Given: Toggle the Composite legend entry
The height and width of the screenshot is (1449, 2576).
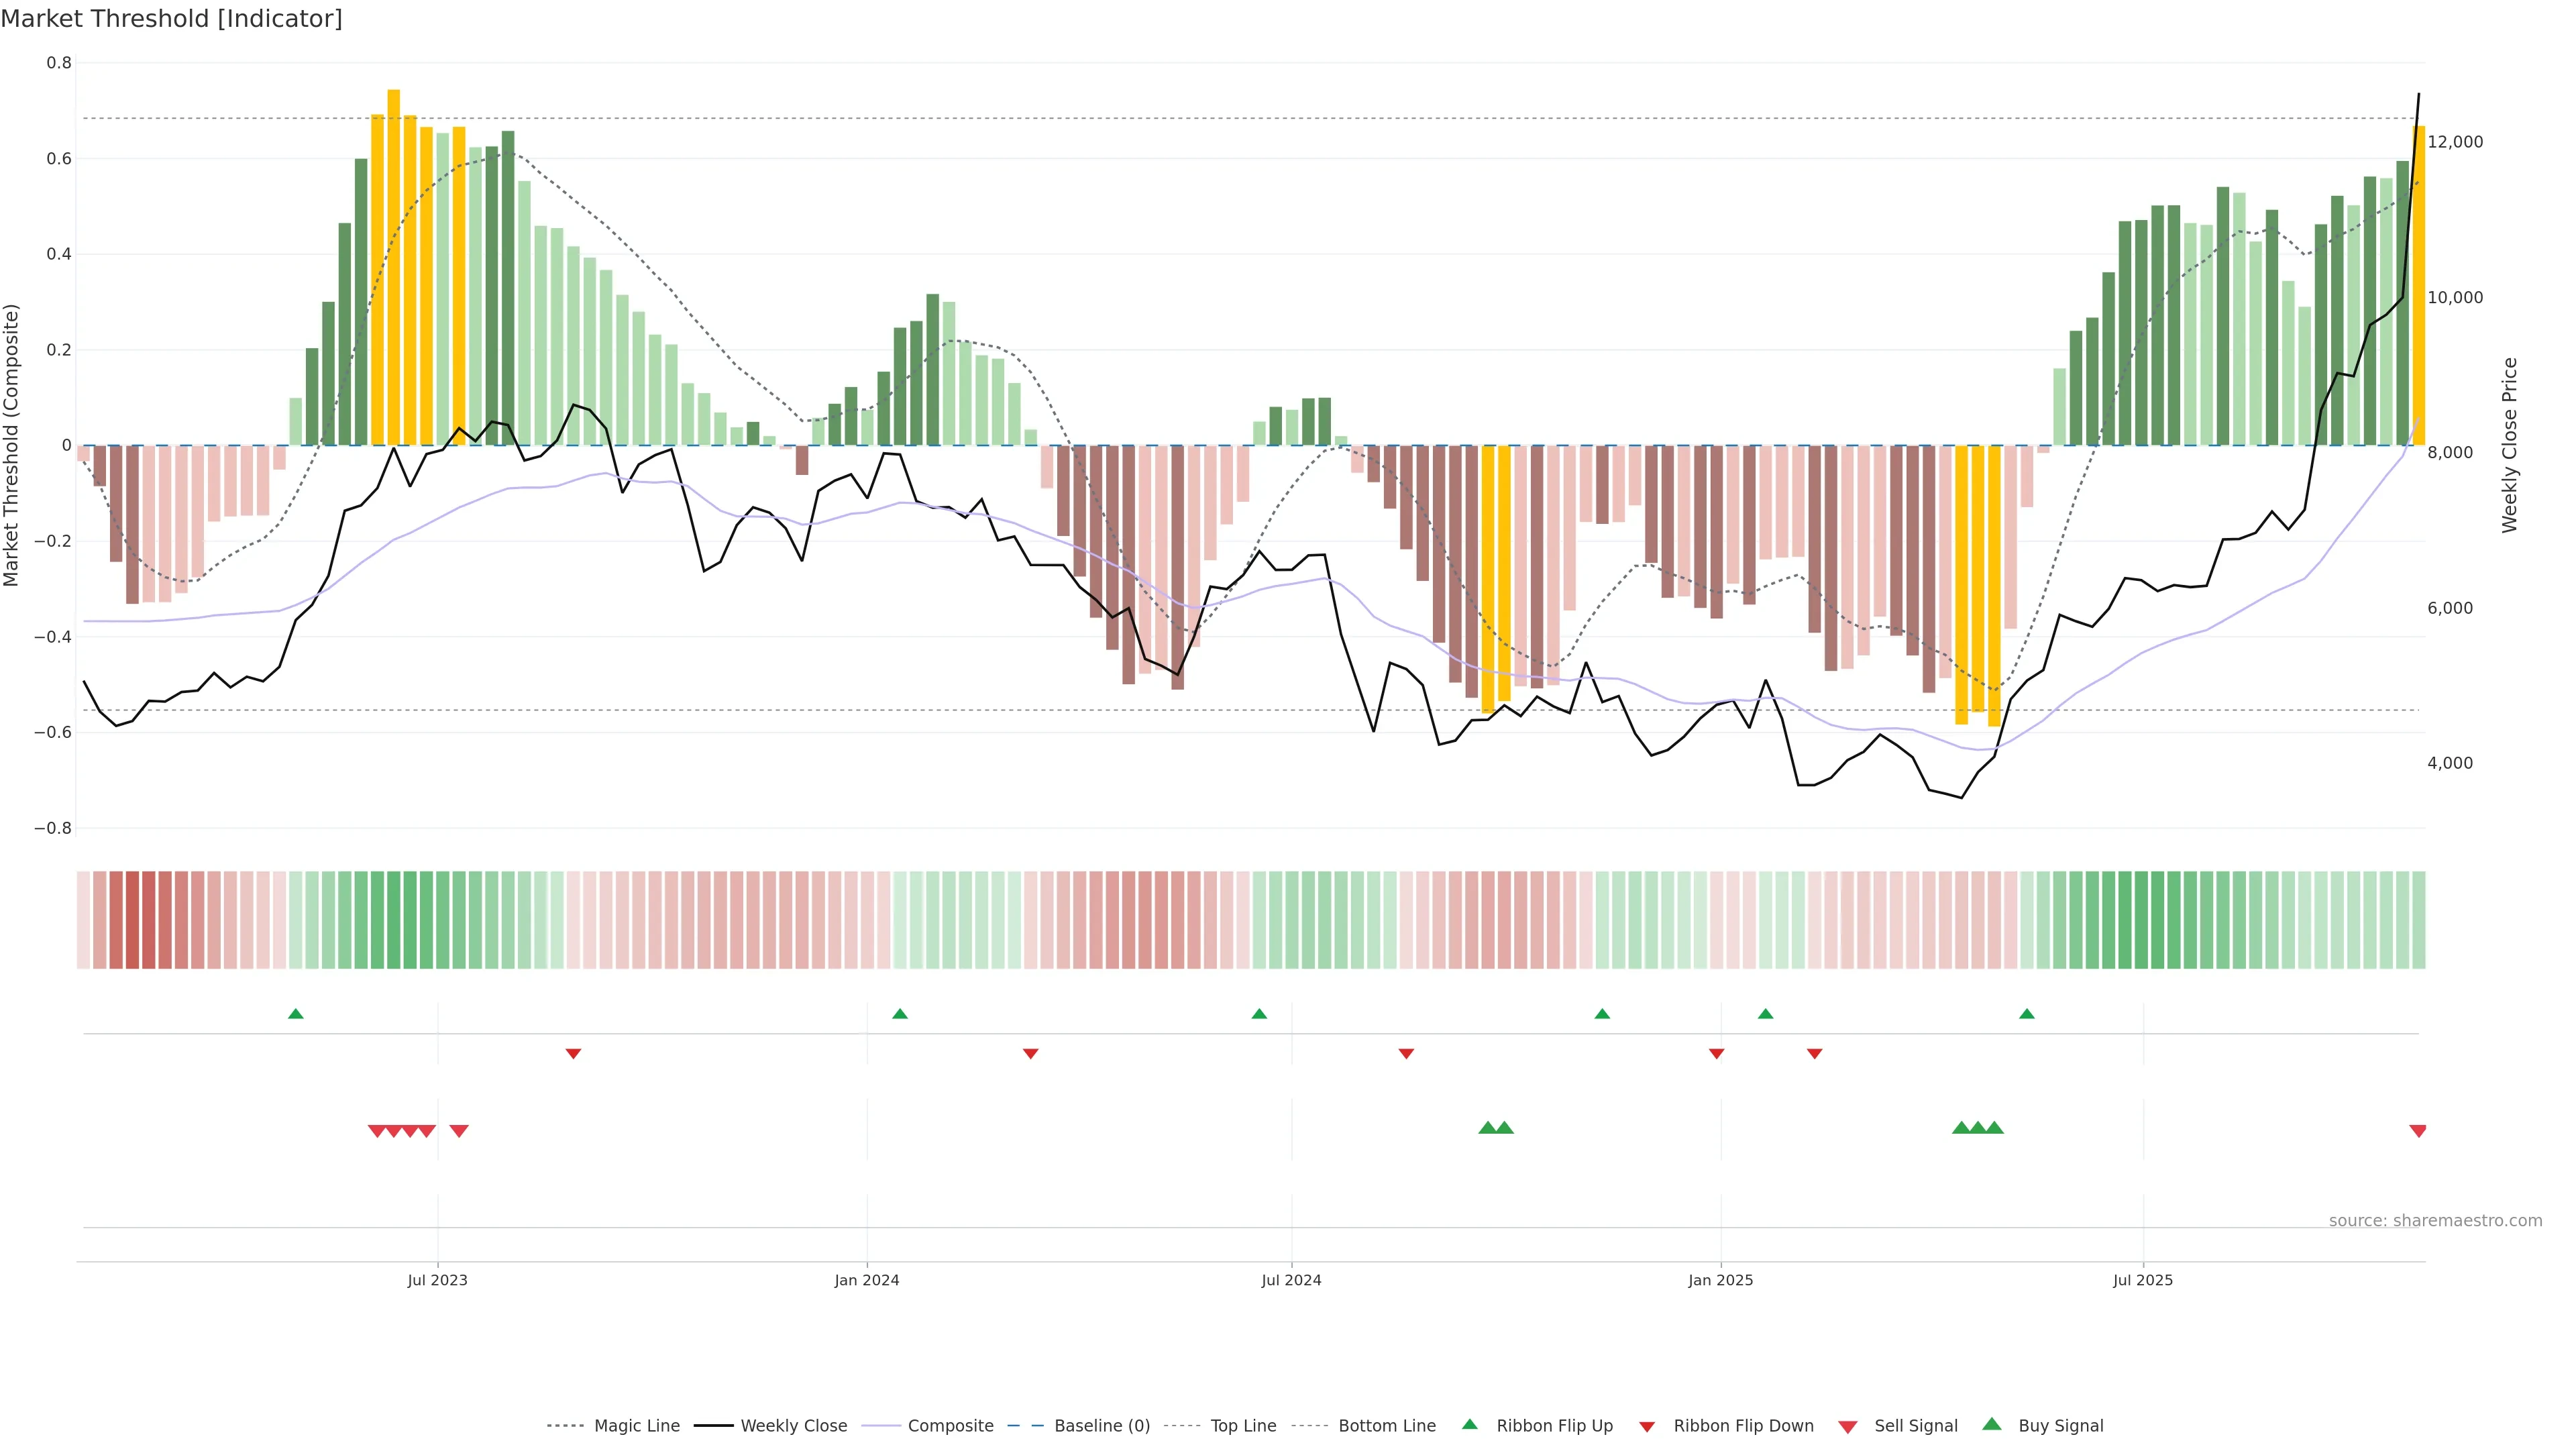Looking at the screenshot, I should point(950,1426).
